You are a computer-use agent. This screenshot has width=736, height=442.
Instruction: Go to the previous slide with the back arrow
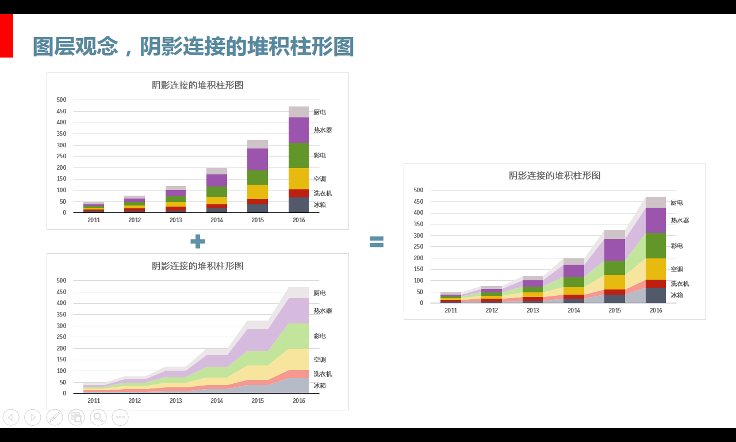pos(11,417)
